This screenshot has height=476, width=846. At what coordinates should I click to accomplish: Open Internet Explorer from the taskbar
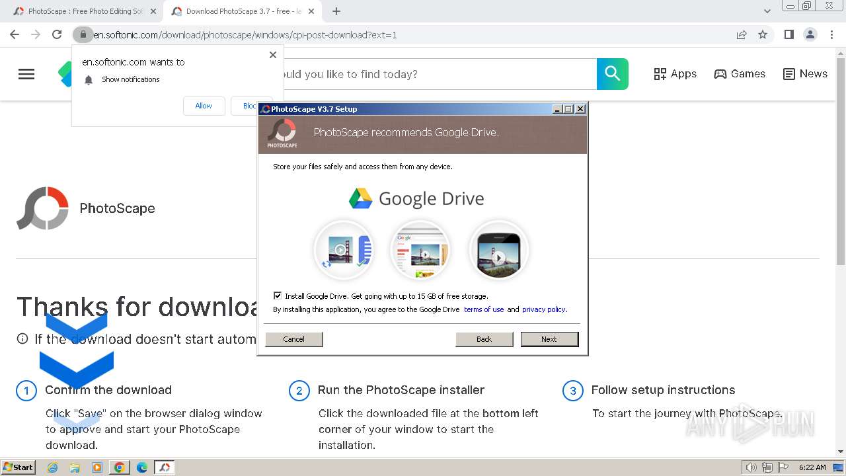[x=52, y=467]
